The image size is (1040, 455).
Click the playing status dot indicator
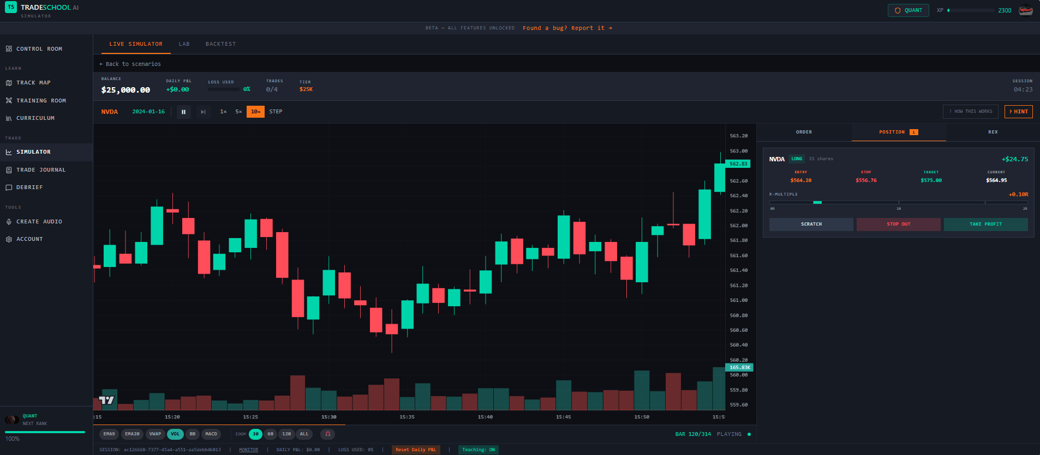click(x=749, y=434)
